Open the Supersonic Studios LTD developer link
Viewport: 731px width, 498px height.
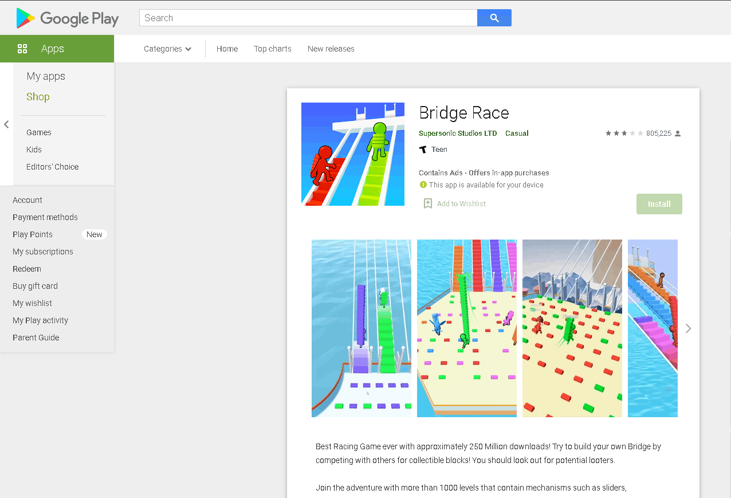click(458, 134)
